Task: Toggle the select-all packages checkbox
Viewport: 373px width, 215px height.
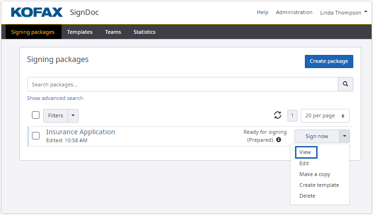Action: click(x=36, y=115)
